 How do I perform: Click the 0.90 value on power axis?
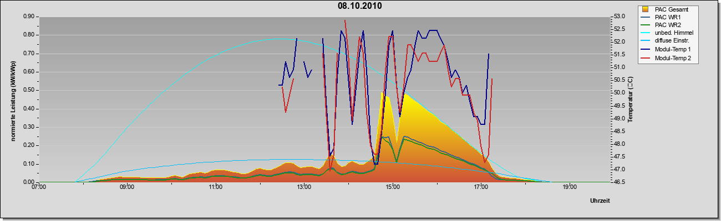pos(29,17)
